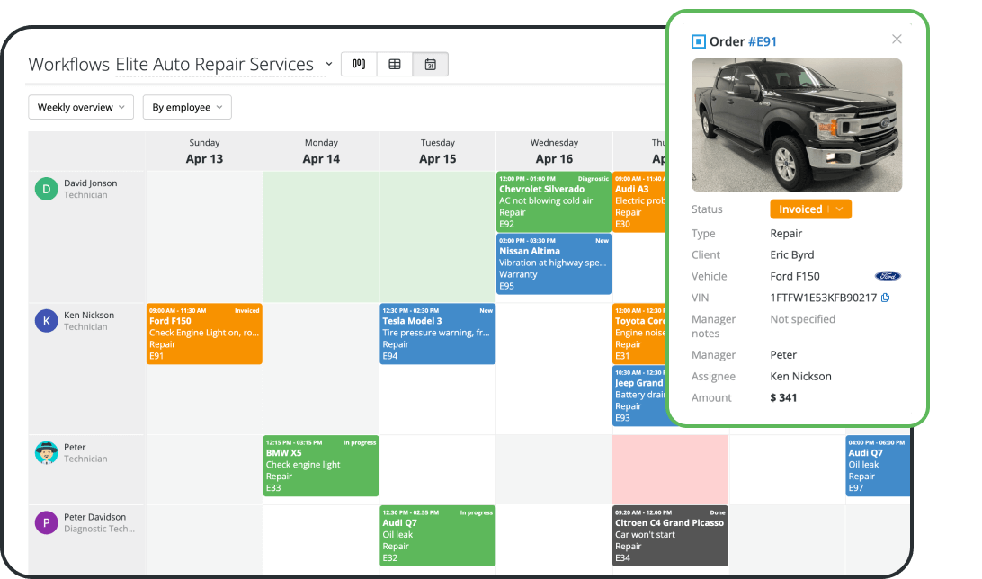
Task: Click David Jonson's green avatar
Action: click(46, 189)
